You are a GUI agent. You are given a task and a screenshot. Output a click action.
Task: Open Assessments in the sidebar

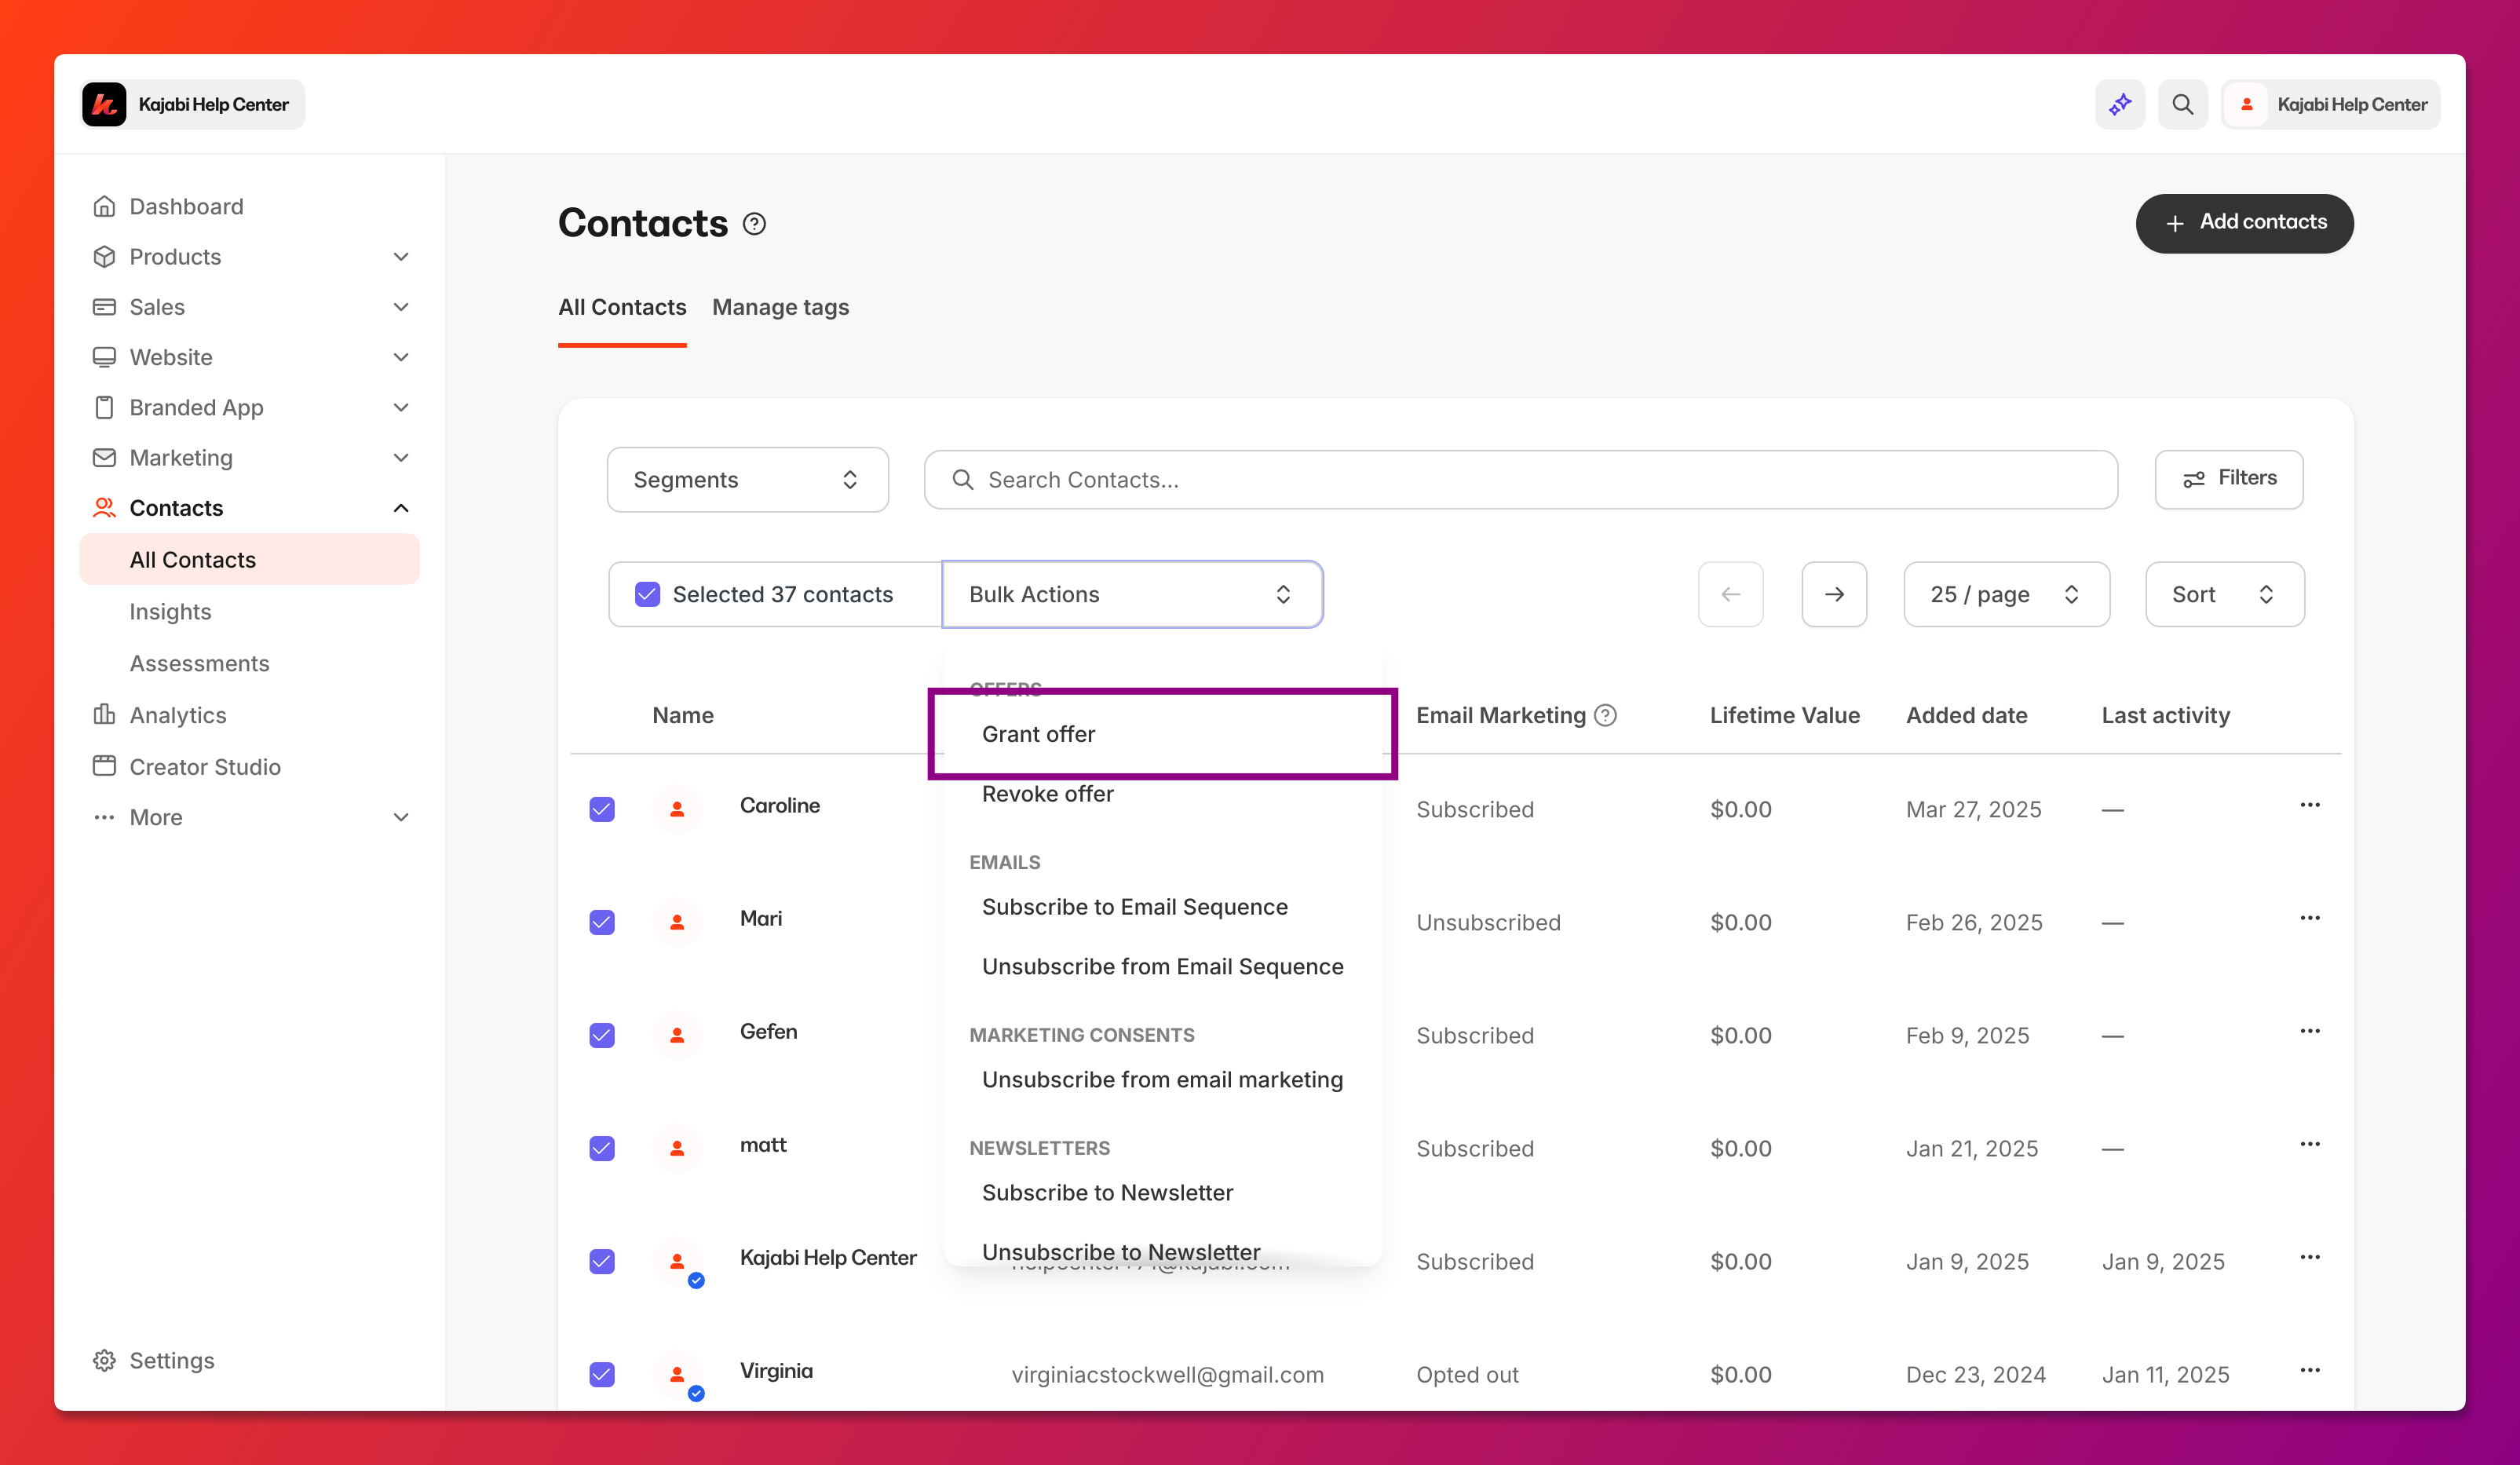pyautogui.click(x=199, y=663)
